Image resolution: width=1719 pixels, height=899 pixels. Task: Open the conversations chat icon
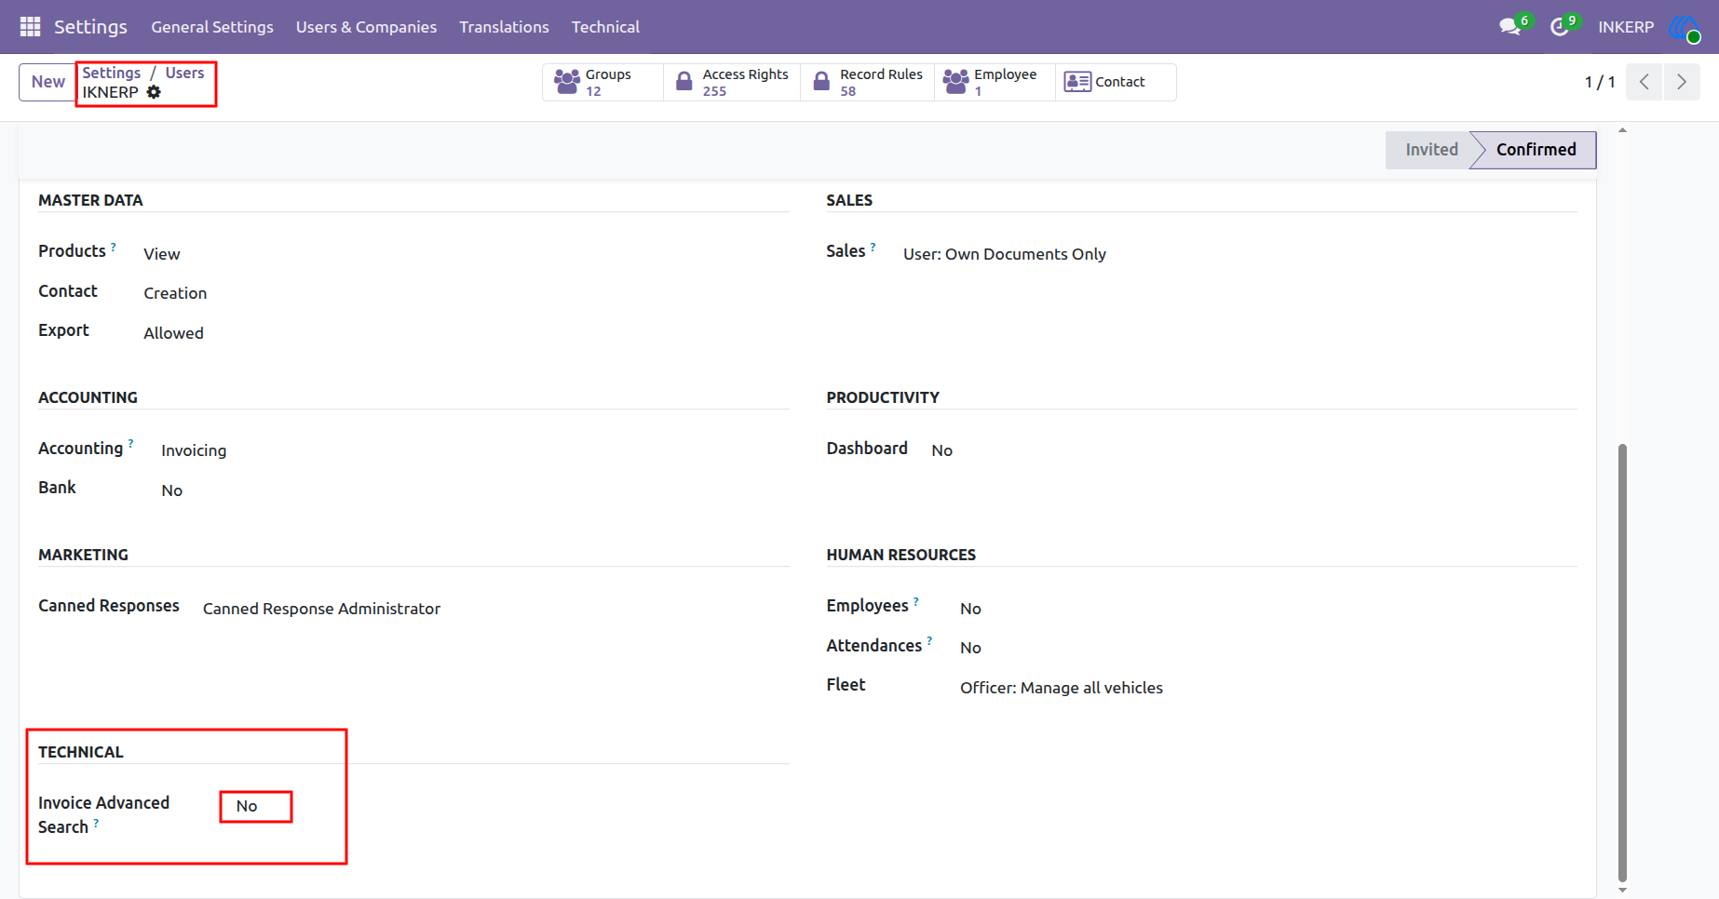(1509, 27)
